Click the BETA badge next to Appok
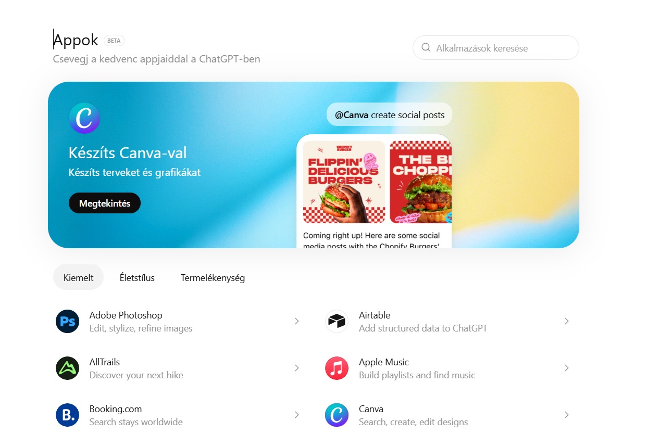The height and width of the screenshot is (434, 660). point(114,41)
